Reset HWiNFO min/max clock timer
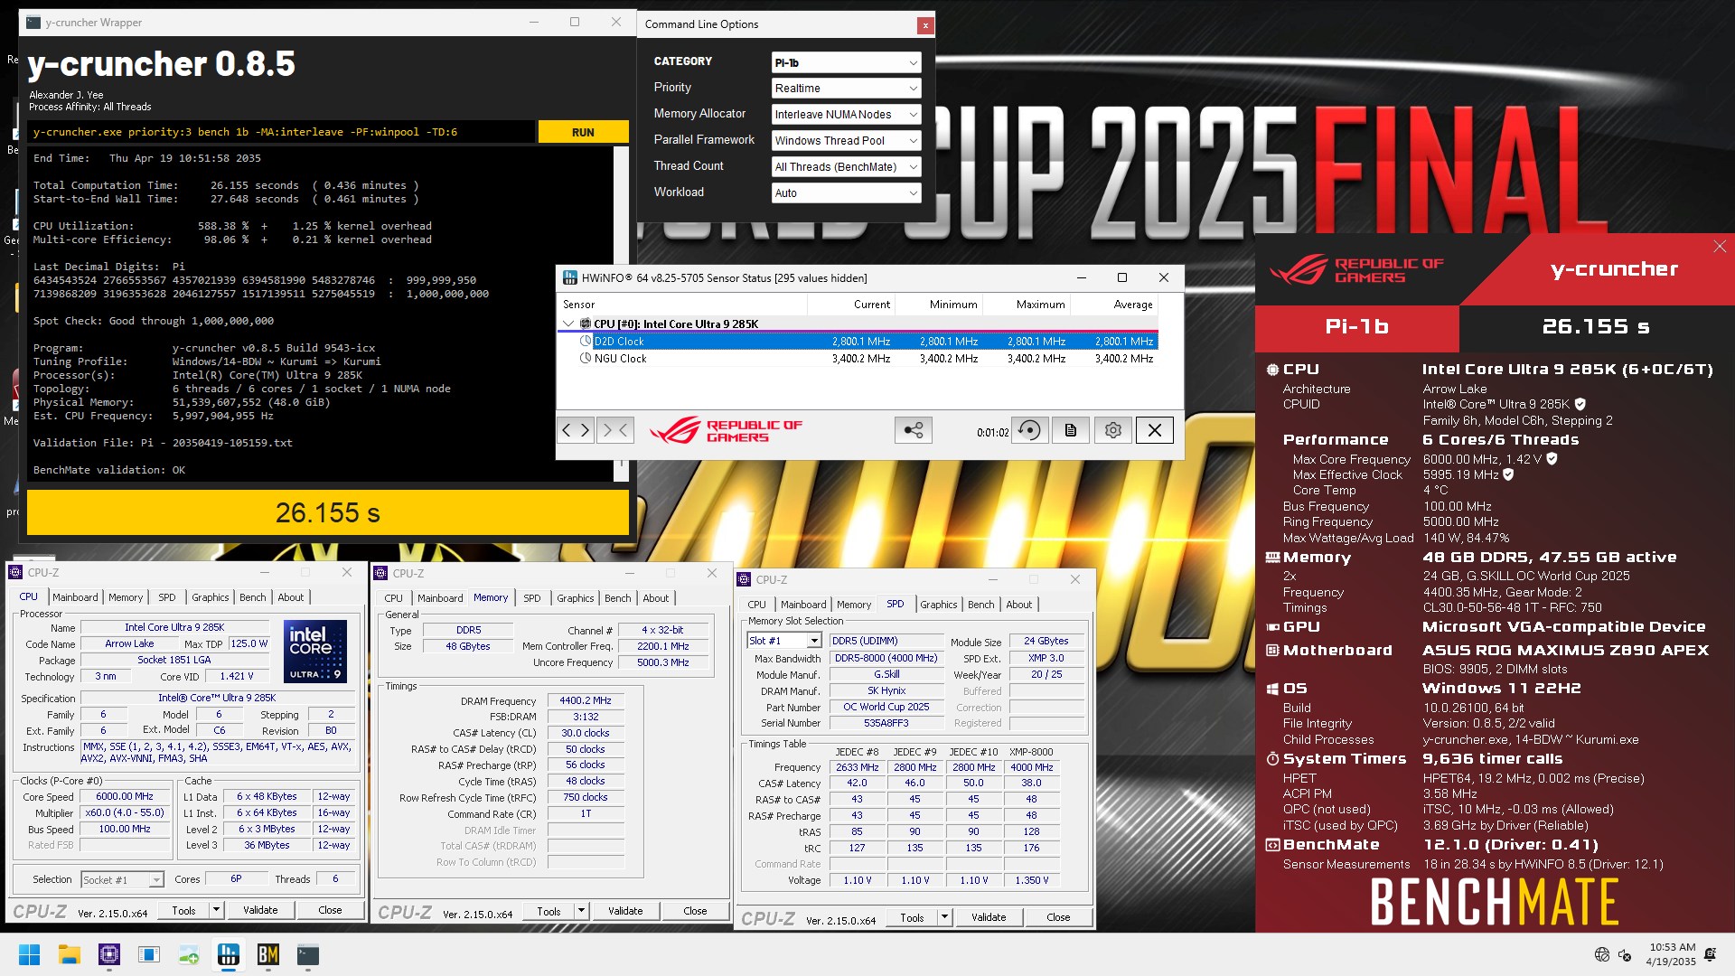 coord(1029,430)
